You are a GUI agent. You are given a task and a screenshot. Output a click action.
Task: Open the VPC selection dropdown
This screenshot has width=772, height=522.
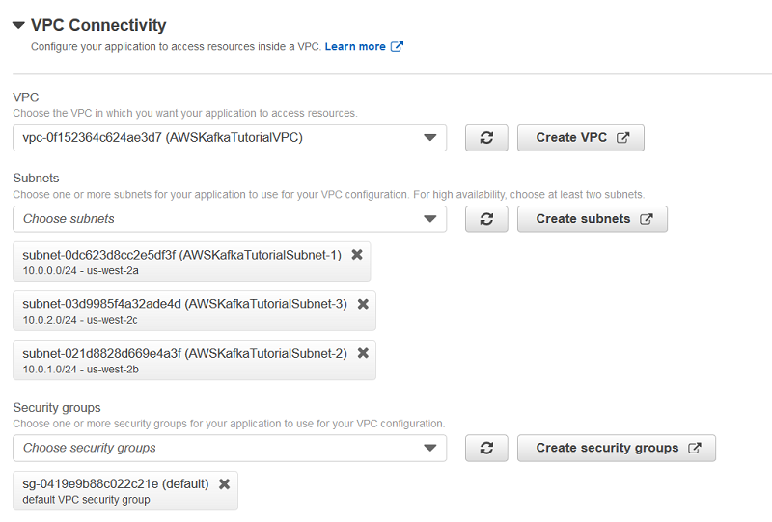pos(230,137)
